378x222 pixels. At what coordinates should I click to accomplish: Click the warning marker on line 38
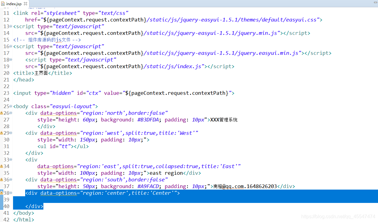[x=2, y=193]
